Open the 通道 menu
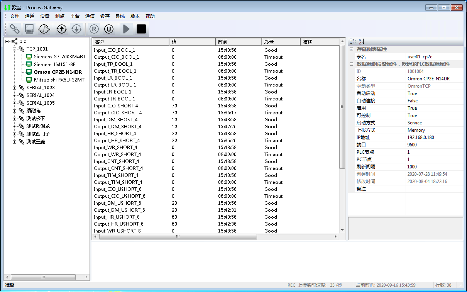 [30, 16]
